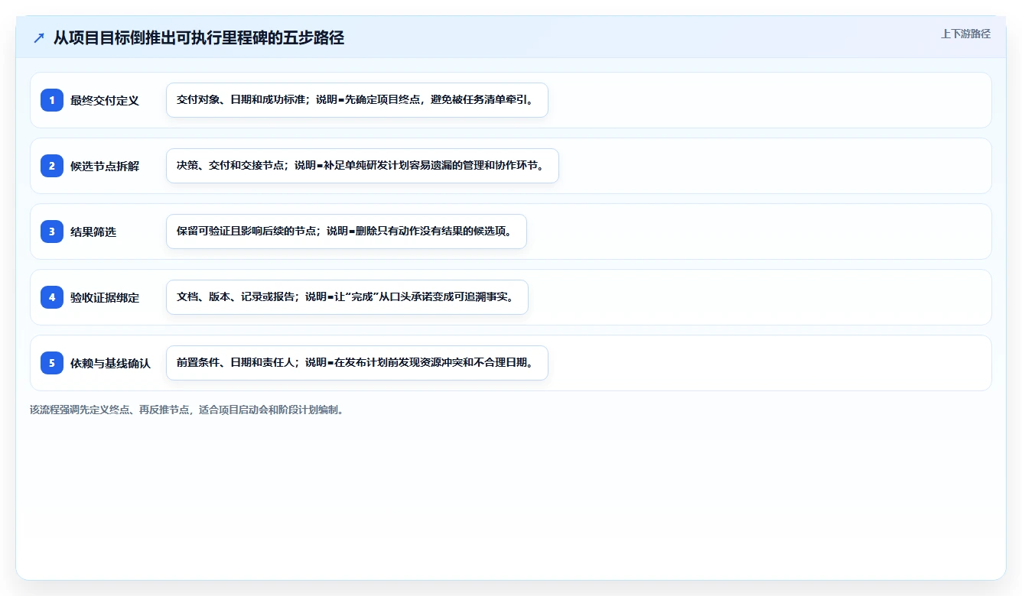Select step number 1 badge
This screenshot has height=596, width=1022.
(x=52, y=100)
